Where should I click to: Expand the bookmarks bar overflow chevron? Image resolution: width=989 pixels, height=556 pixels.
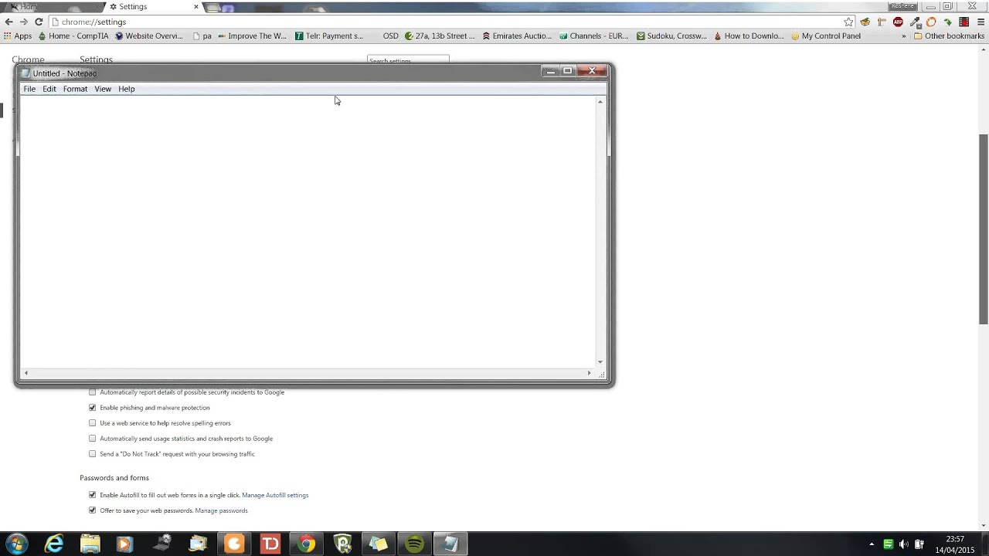(x=903, y=36)
